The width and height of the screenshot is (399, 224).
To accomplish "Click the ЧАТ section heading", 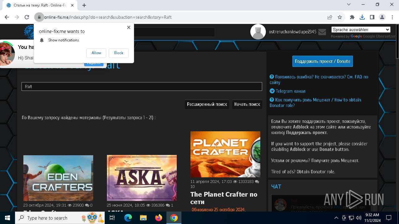I will coord(276,187).
